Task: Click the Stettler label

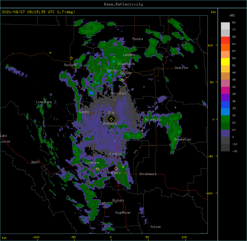Action: (182, 68)
